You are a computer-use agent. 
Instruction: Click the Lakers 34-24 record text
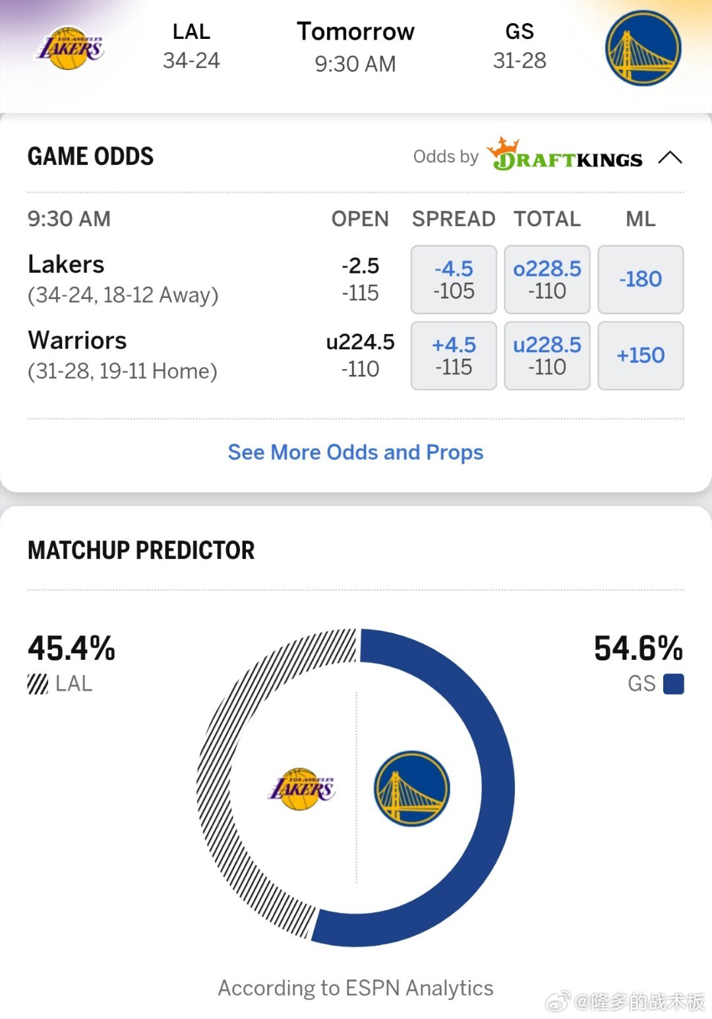pos(191,61)
